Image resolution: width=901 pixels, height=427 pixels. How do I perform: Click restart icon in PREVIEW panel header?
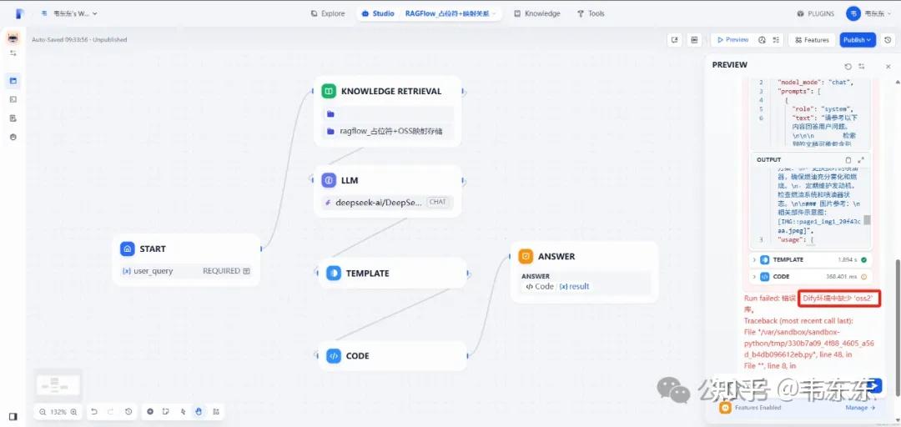tap(848, 67)
